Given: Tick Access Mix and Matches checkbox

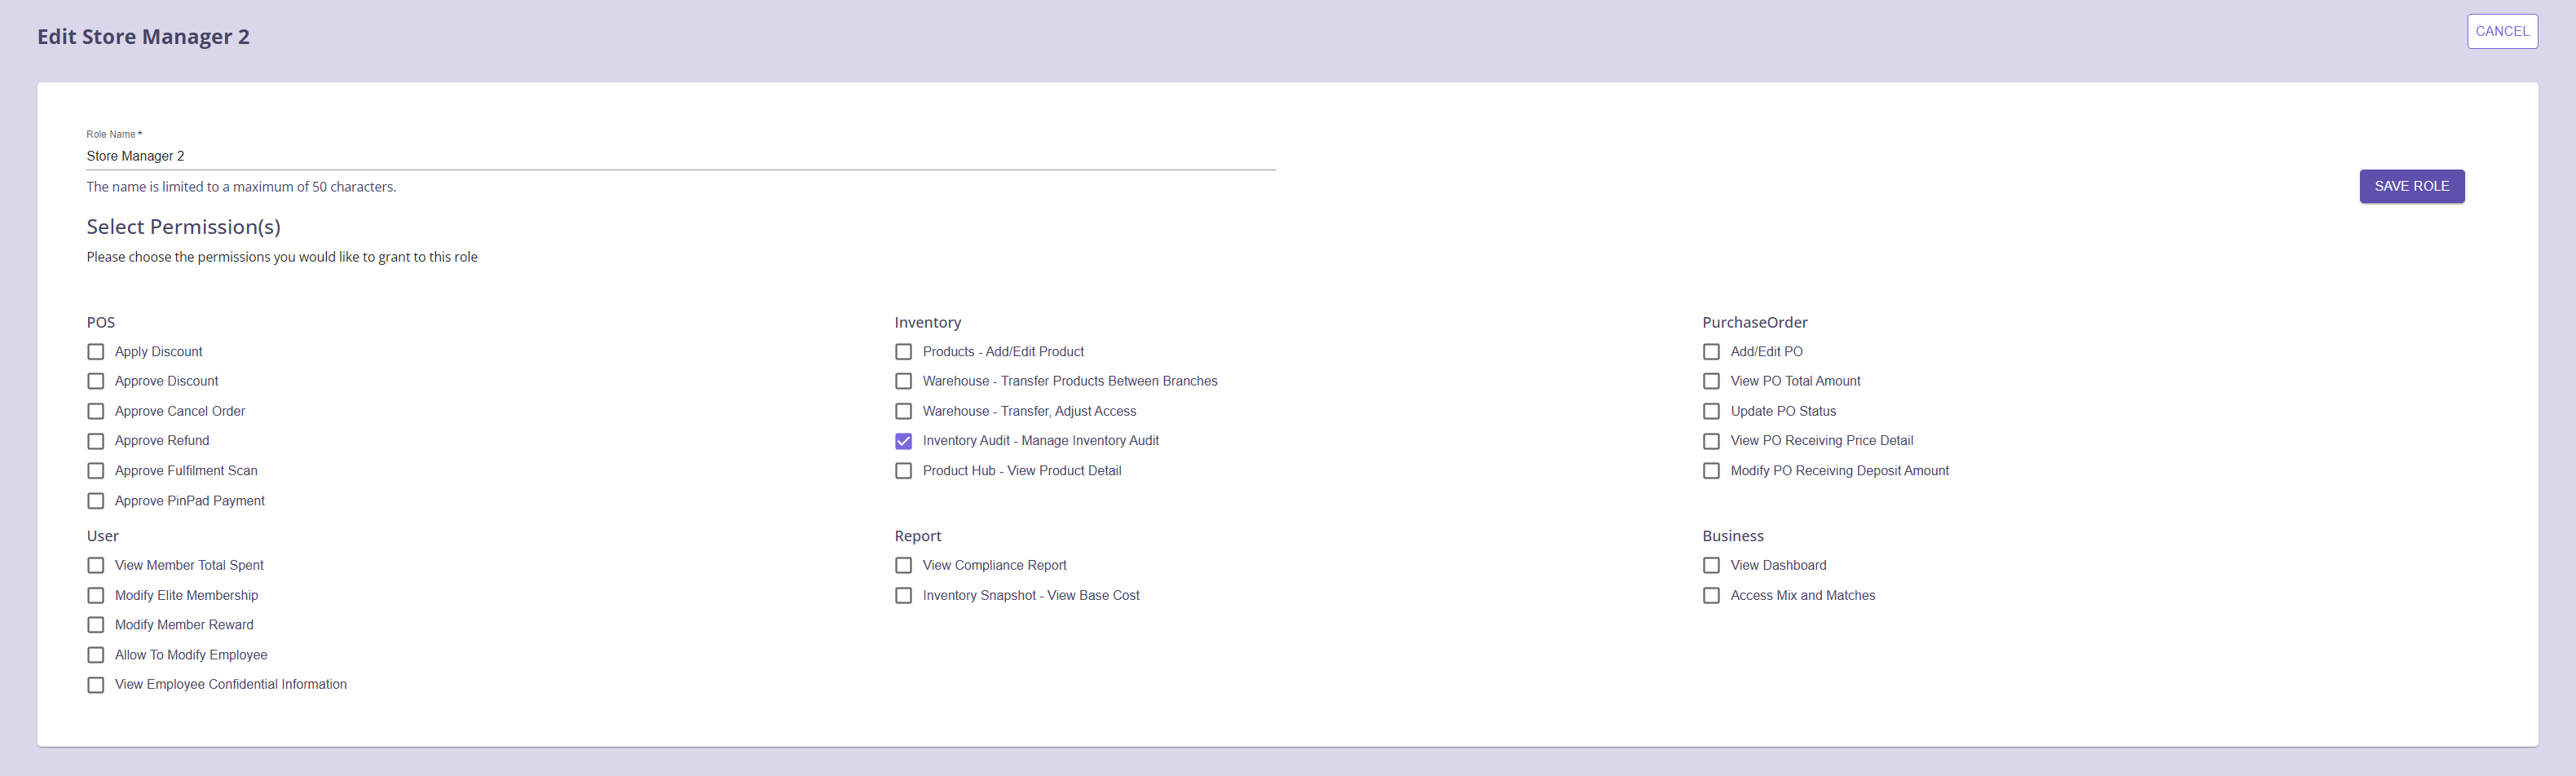Looking at the screenshot, I should coord(1712,595).
